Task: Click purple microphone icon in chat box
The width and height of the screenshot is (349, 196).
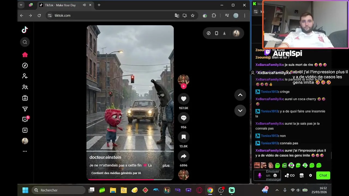Action: coord(260,176)
